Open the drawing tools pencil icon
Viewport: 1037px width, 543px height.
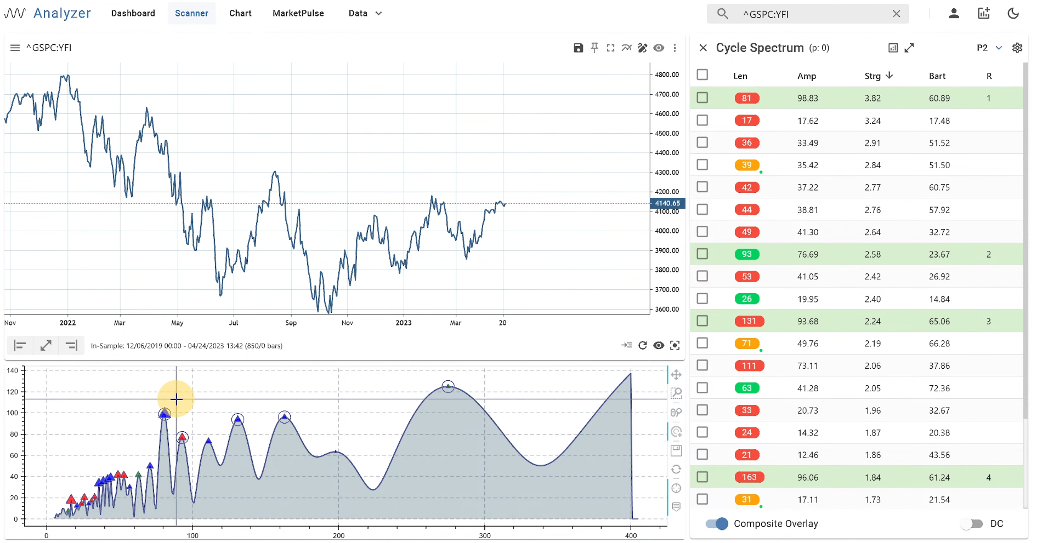tap(643, 48)
